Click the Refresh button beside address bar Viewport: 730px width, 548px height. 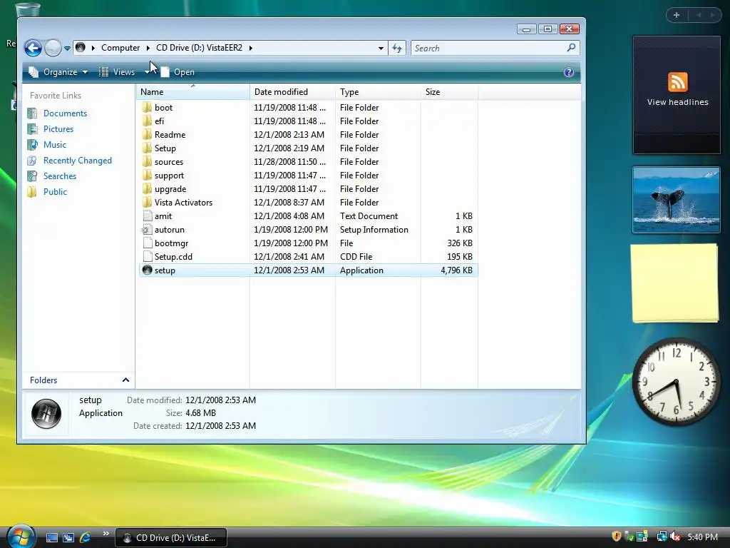click(397, 48)
